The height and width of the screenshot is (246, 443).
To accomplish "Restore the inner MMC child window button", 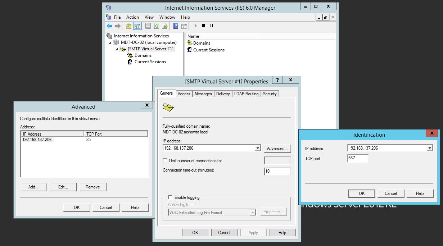I will pos(325,17).
